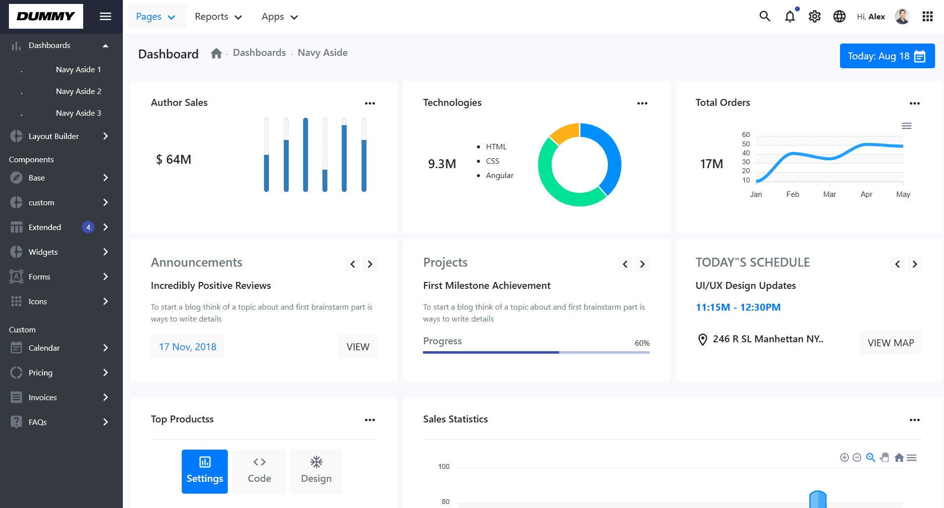Screen dimensions: 944x508
Task: Click the VIEW MAP button
Action: coord(891,342)
